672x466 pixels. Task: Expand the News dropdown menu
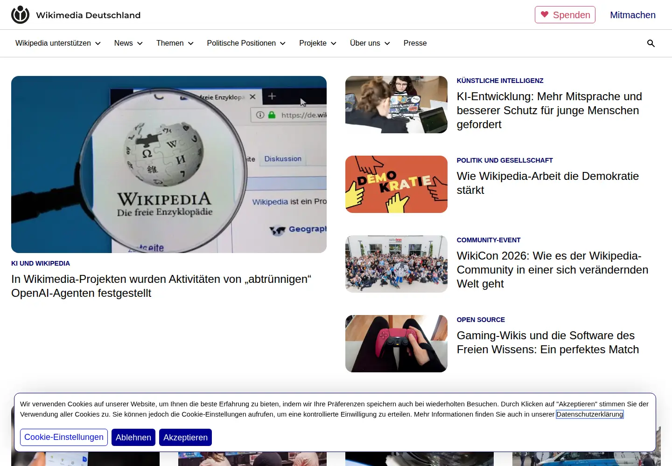[x=128, y=43]
